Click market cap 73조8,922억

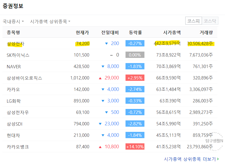(169, 55)
